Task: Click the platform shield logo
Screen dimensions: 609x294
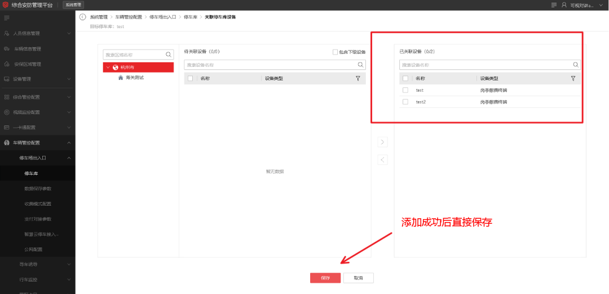Action: tap(6, 5)
